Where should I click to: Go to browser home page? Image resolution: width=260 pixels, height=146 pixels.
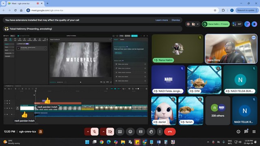pos(21,10)
